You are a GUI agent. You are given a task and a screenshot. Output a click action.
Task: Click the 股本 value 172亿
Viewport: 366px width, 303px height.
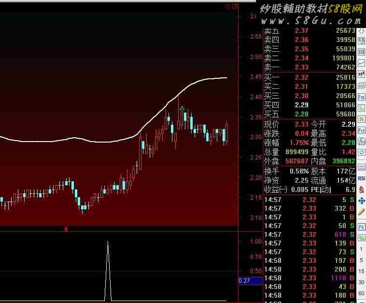[346, 171]
